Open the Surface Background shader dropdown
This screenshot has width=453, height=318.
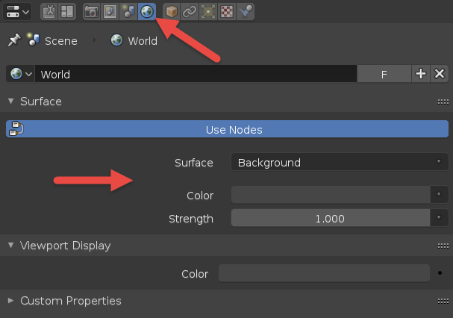coord(340,162)
